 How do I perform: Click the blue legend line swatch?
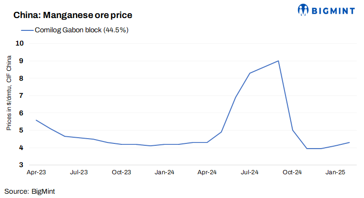27,30
